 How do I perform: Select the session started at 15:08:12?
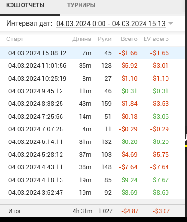point(92,53)
